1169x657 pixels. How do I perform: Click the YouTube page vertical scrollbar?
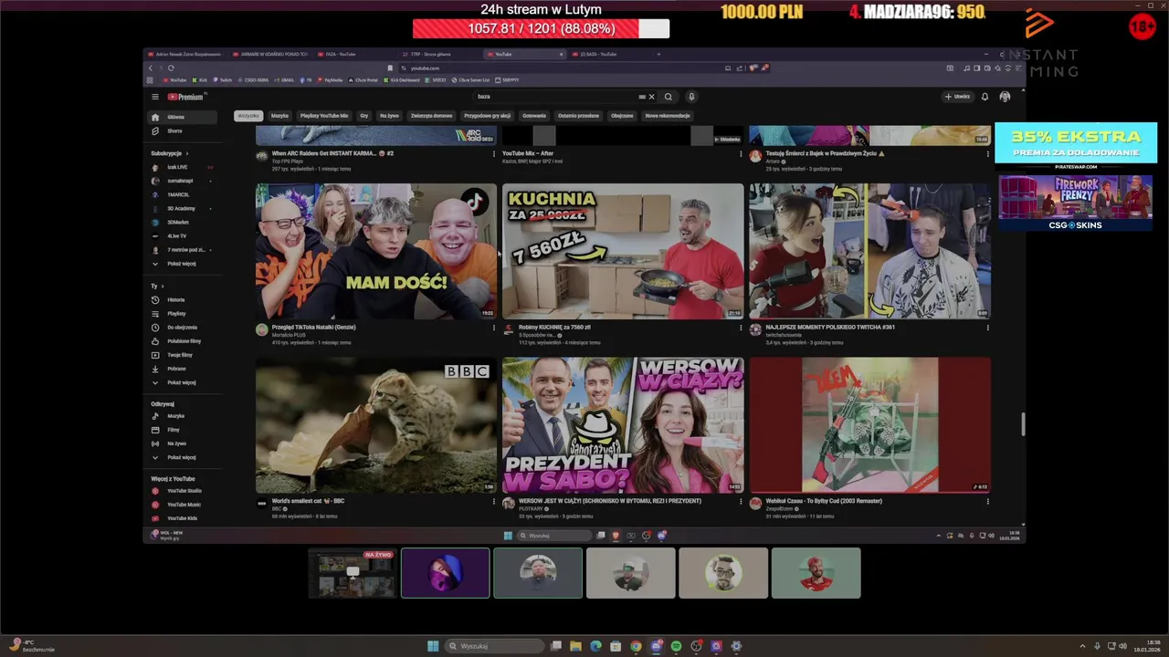(x=1023, y=424)
